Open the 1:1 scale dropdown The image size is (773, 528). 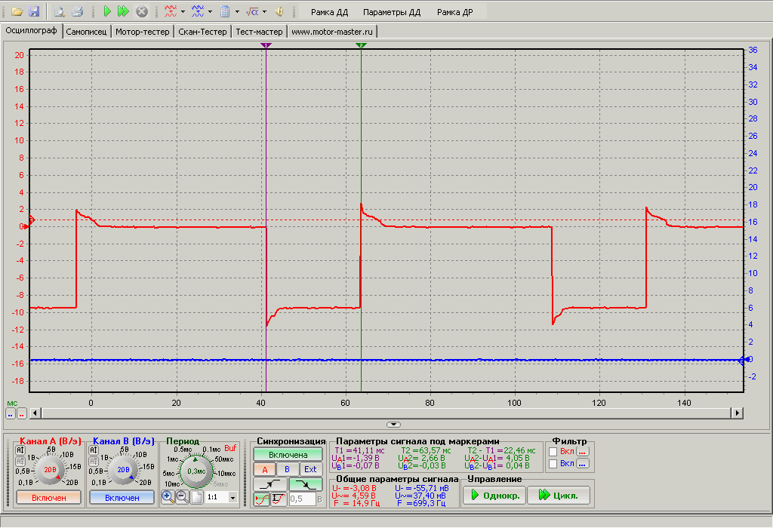[232, 498]
